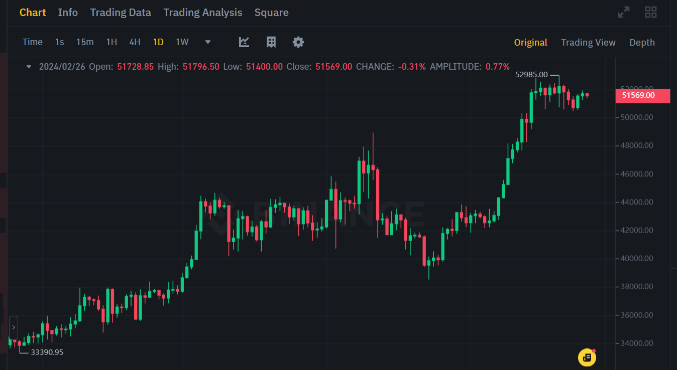Go to the Square section
Screen dimensions: 677x370
click(272, 13)
